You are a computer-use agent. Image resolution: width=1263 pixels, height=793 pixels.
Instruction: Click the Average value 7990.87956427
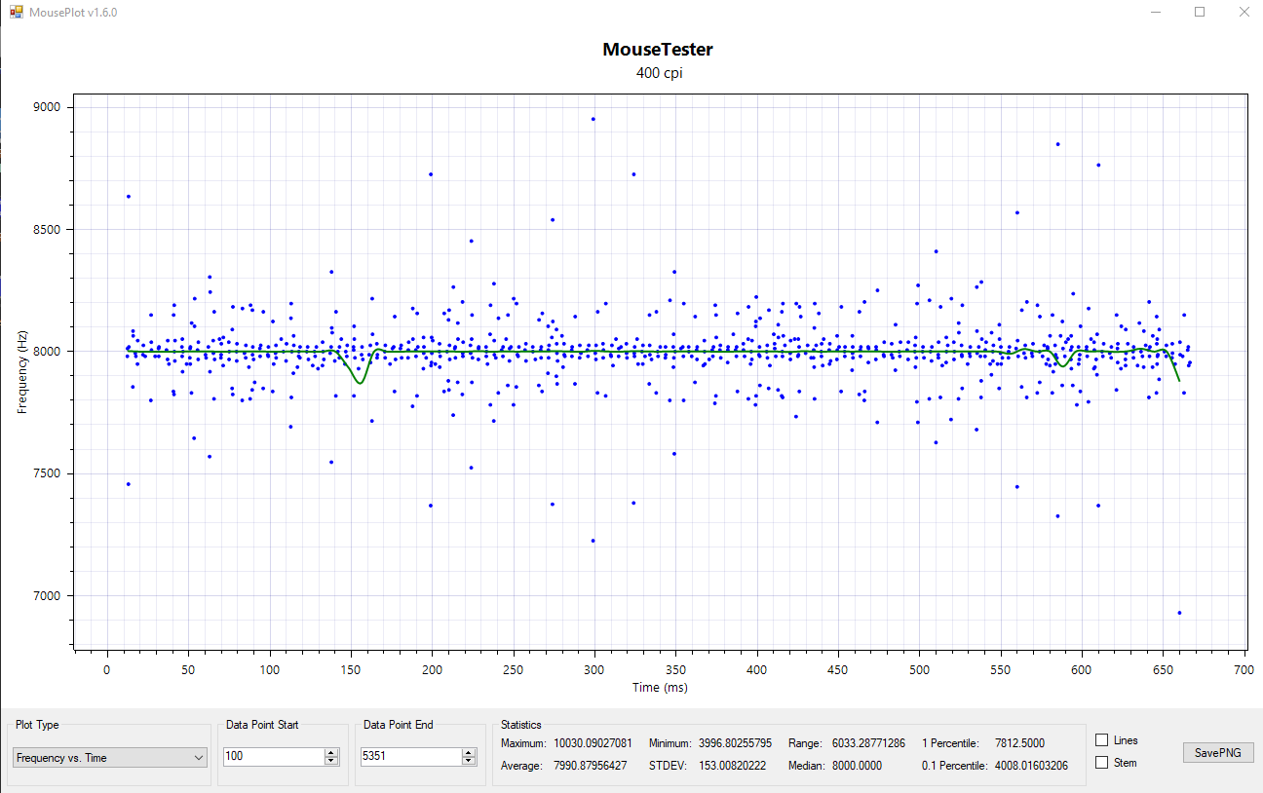(590, 766)
